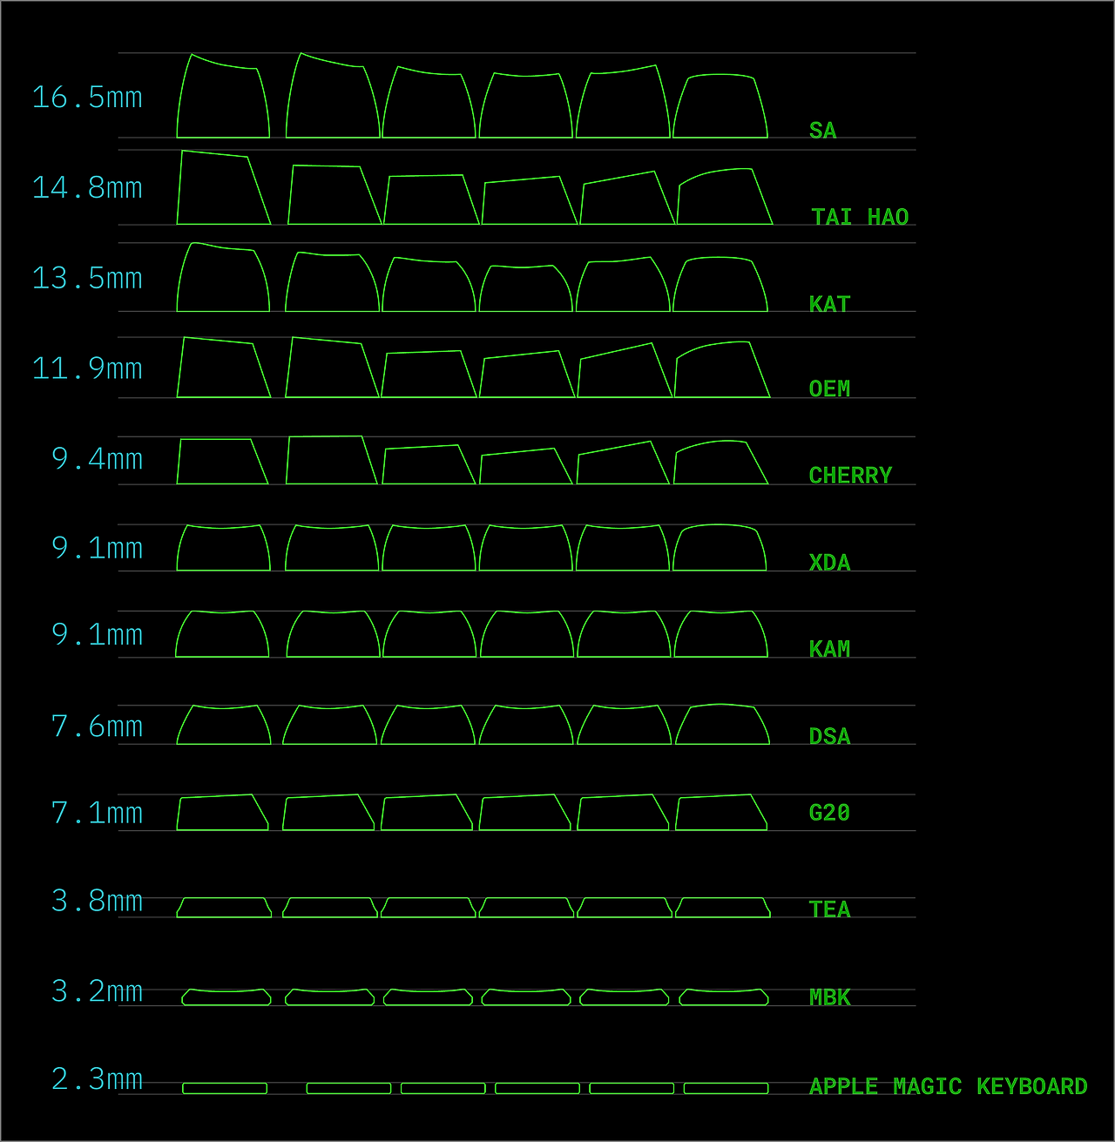Click the CHERRY profile label

tap(850, 476)
